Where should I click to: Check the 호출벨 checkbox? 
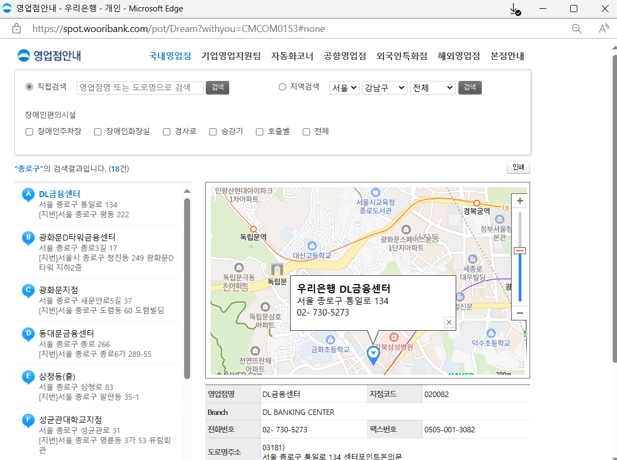tap(259, 132)
